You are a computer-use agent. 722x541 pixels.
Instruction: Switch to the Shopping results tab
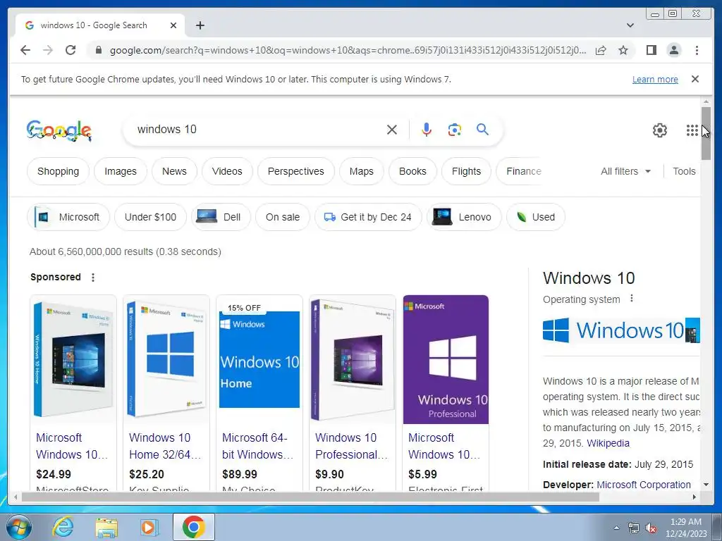[x=58, y=171]
